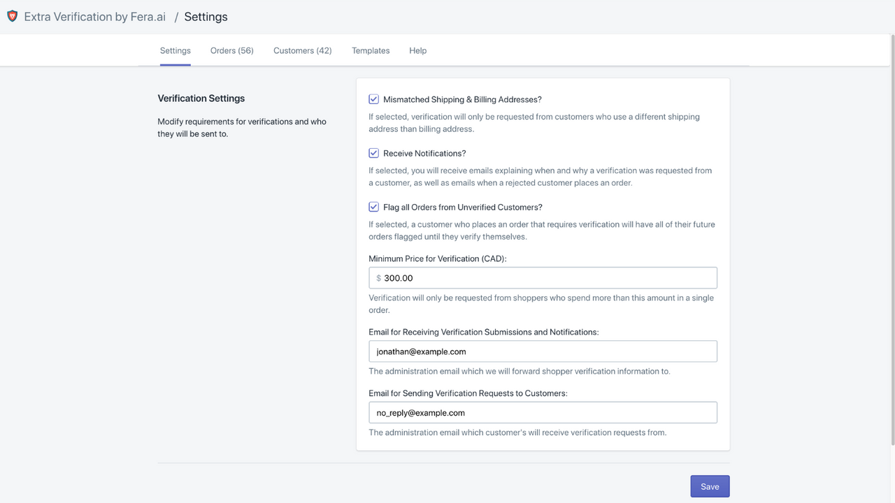The width and height of the screenshot is (895, 503).
Task: Focus the jonathan@example.com email field
Action: click(543, 351)
